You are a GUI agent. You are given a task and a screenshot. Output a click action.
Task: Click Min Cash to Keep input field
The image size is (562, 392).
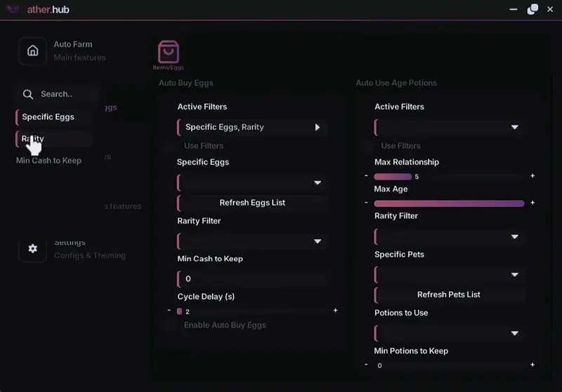[252, 279]
